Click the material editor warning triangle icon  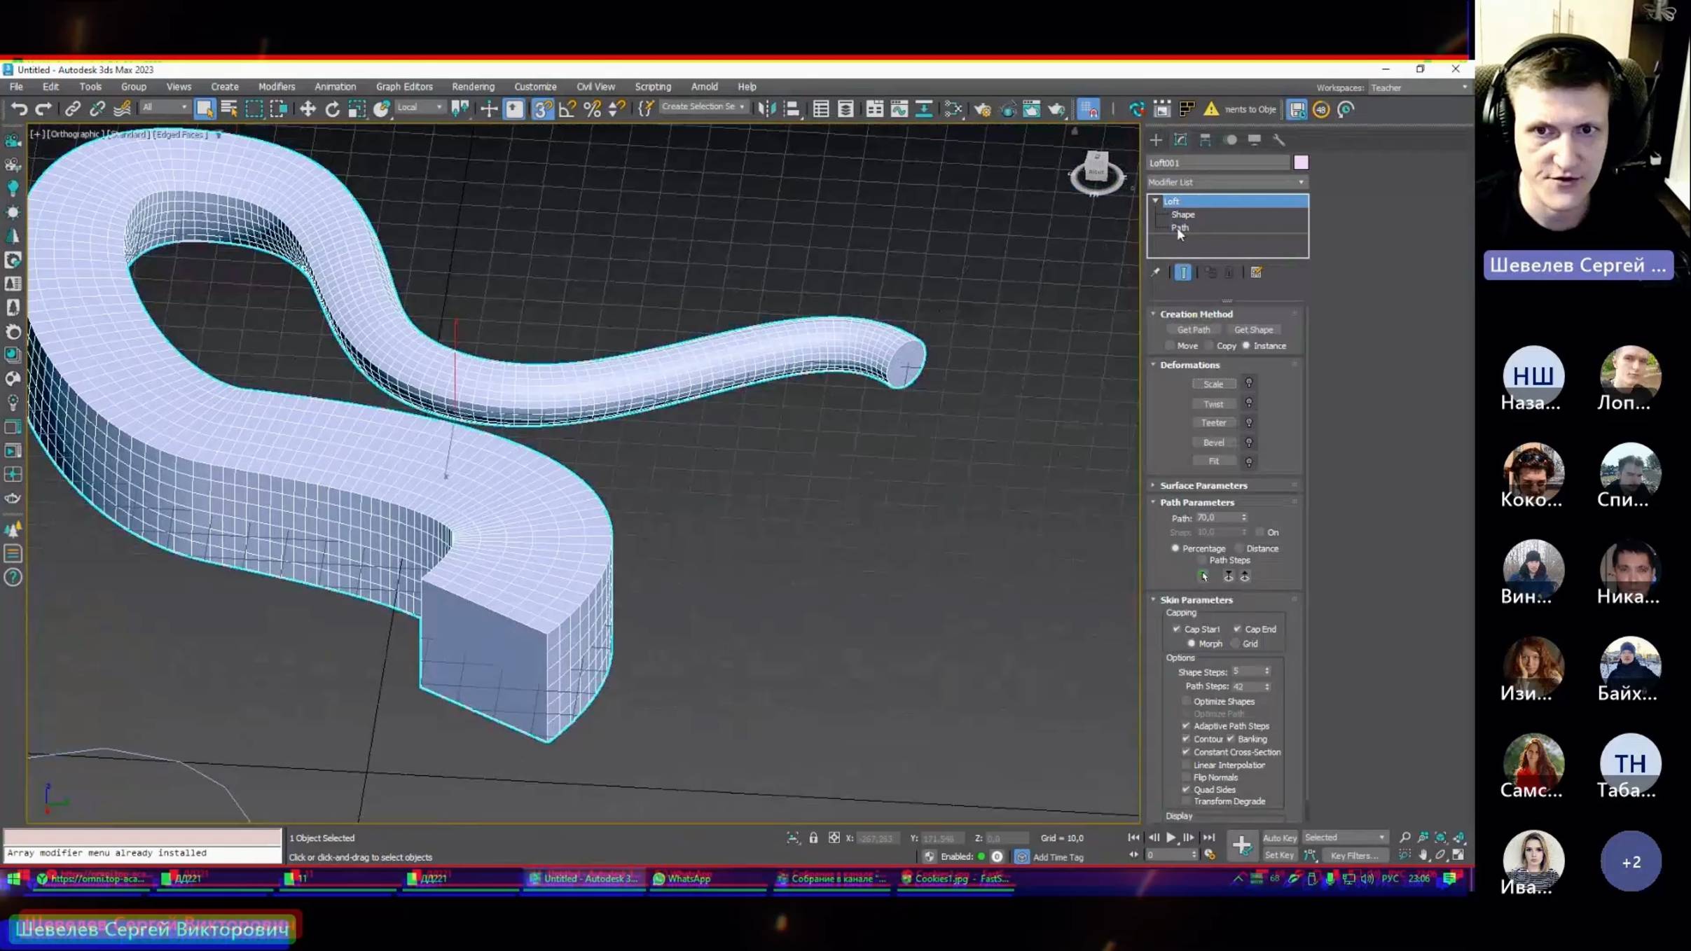(1211, 109)
